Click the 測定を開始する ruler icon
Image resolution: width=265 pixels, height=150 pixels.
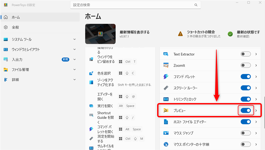91,139
